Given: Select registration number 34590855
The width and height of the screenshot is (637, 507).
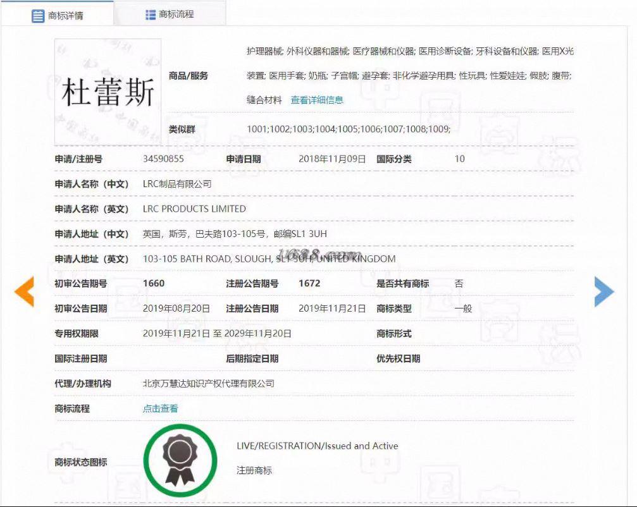Looking at the screenshot, I should [163, 159].
